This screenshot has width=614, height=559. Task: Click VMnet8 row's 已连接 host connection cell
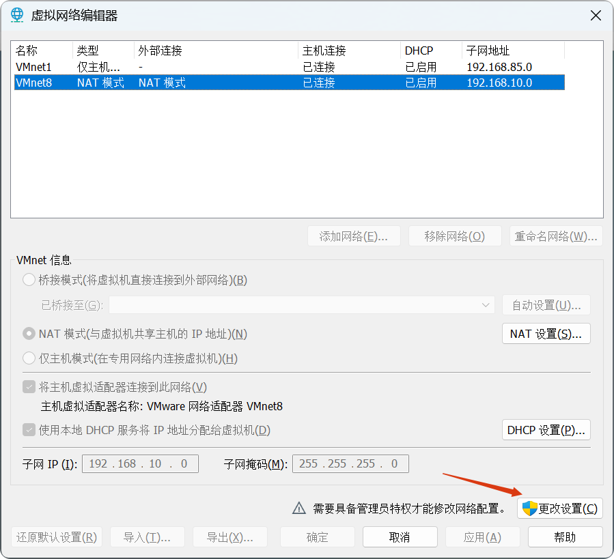(319, 83)
